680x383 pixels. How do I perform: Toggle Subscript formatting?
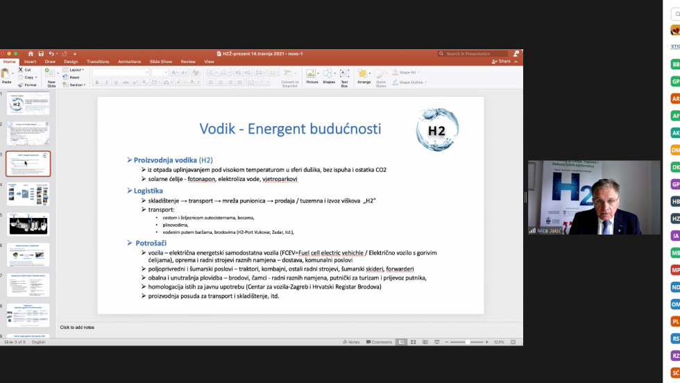tap(145, 83)
